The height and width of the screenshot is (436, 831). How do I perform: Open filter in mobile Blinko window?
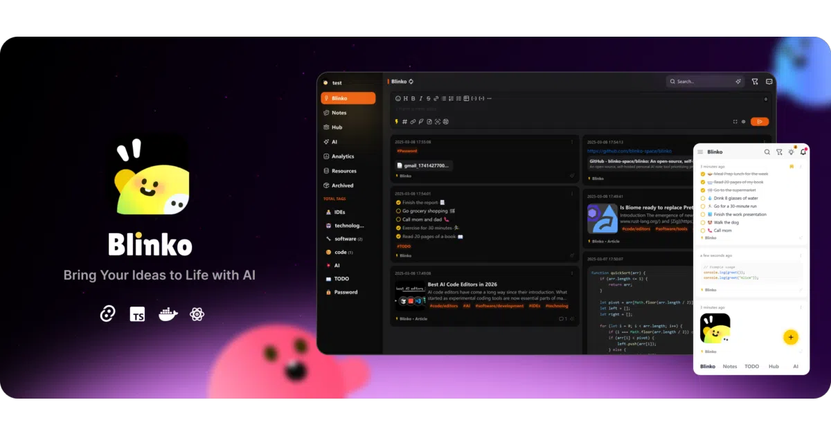[779, 152]
